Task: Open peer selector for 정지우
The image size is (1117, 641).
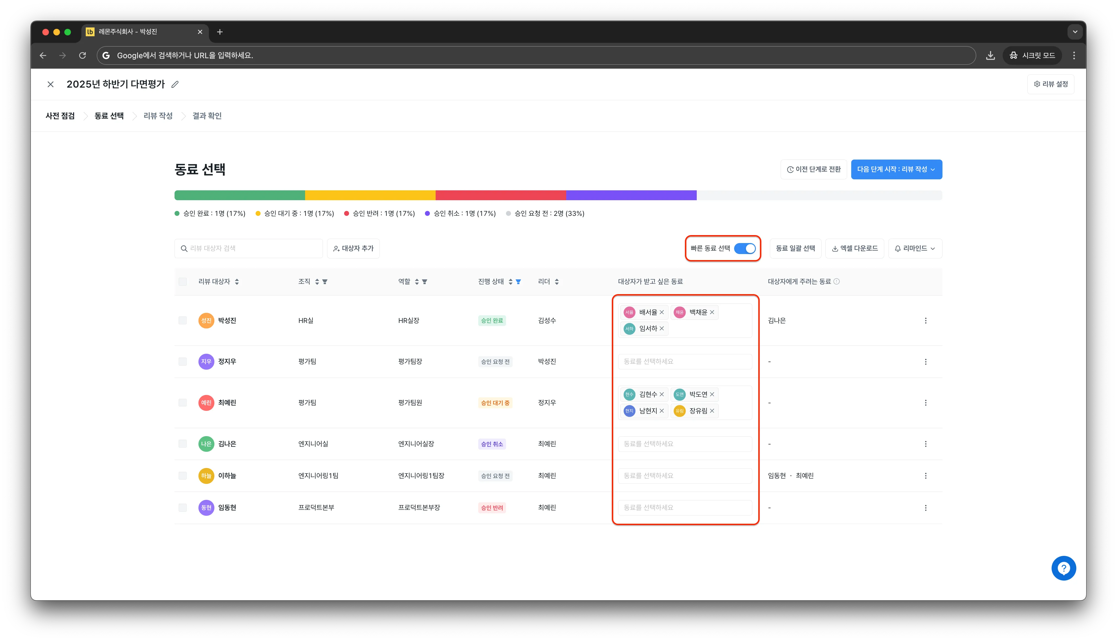Action: click(684, 361)
